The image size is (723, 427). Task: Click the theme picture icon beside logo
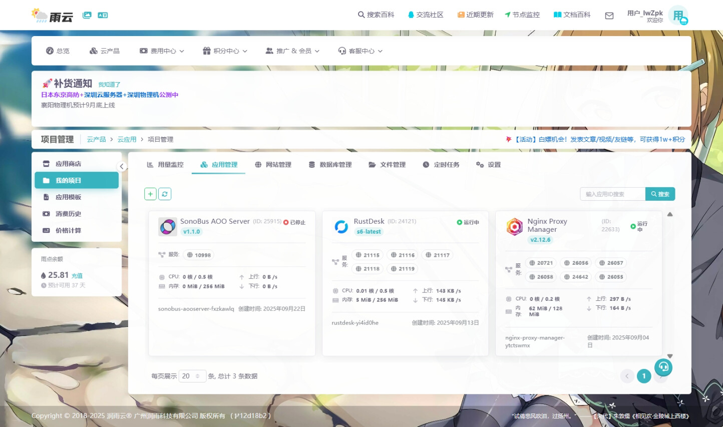coord(87,15)
